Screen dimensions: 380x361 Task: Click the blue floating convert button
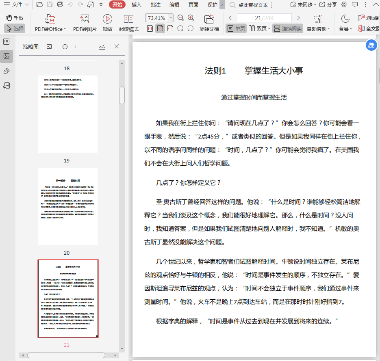click(x=371, y=45)
